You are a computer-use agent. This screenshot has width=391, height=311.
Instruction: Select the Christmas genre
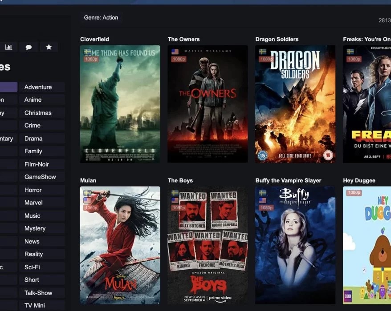(42, 113)
